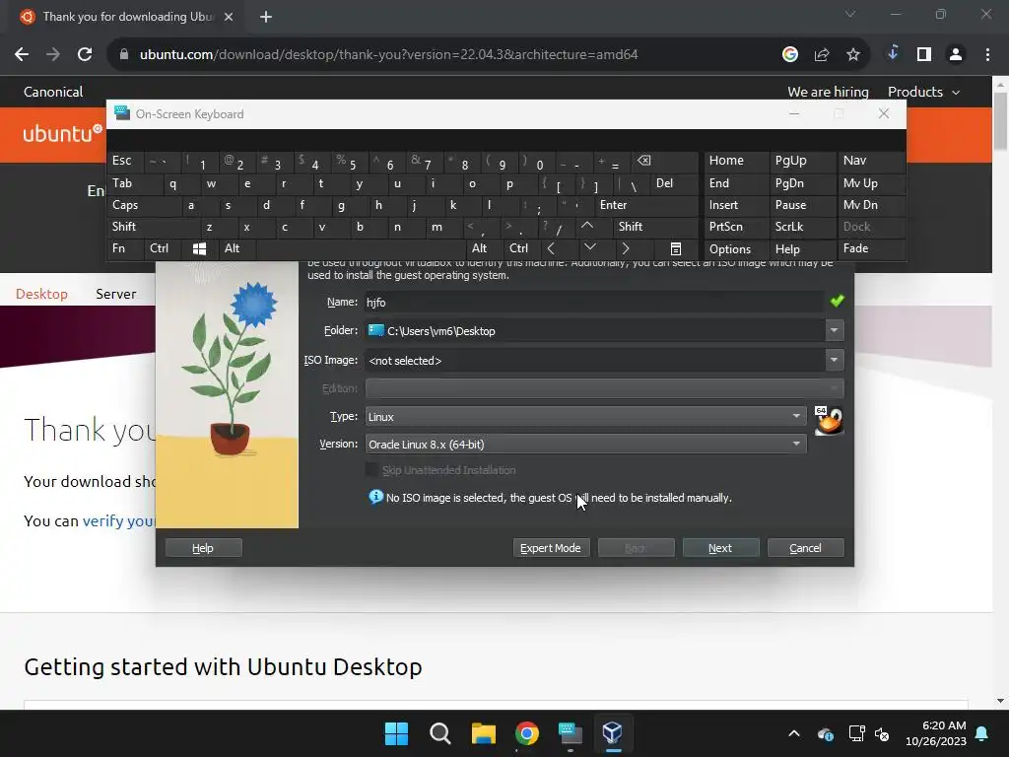Image resolution: width=1009 pixels, height=757 pixels.
Task: Show hidden system tray icons
Action: (x=794, y=733)
